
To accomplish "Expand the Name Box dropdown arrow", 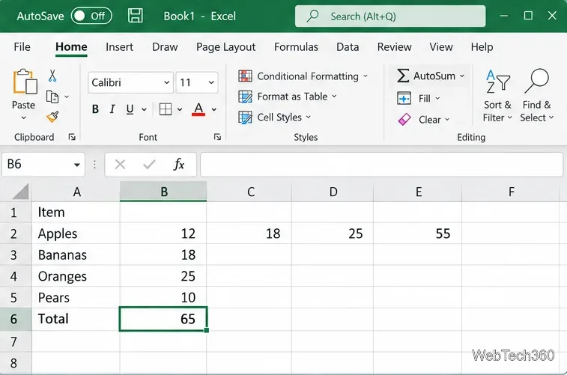I will 77,165.
